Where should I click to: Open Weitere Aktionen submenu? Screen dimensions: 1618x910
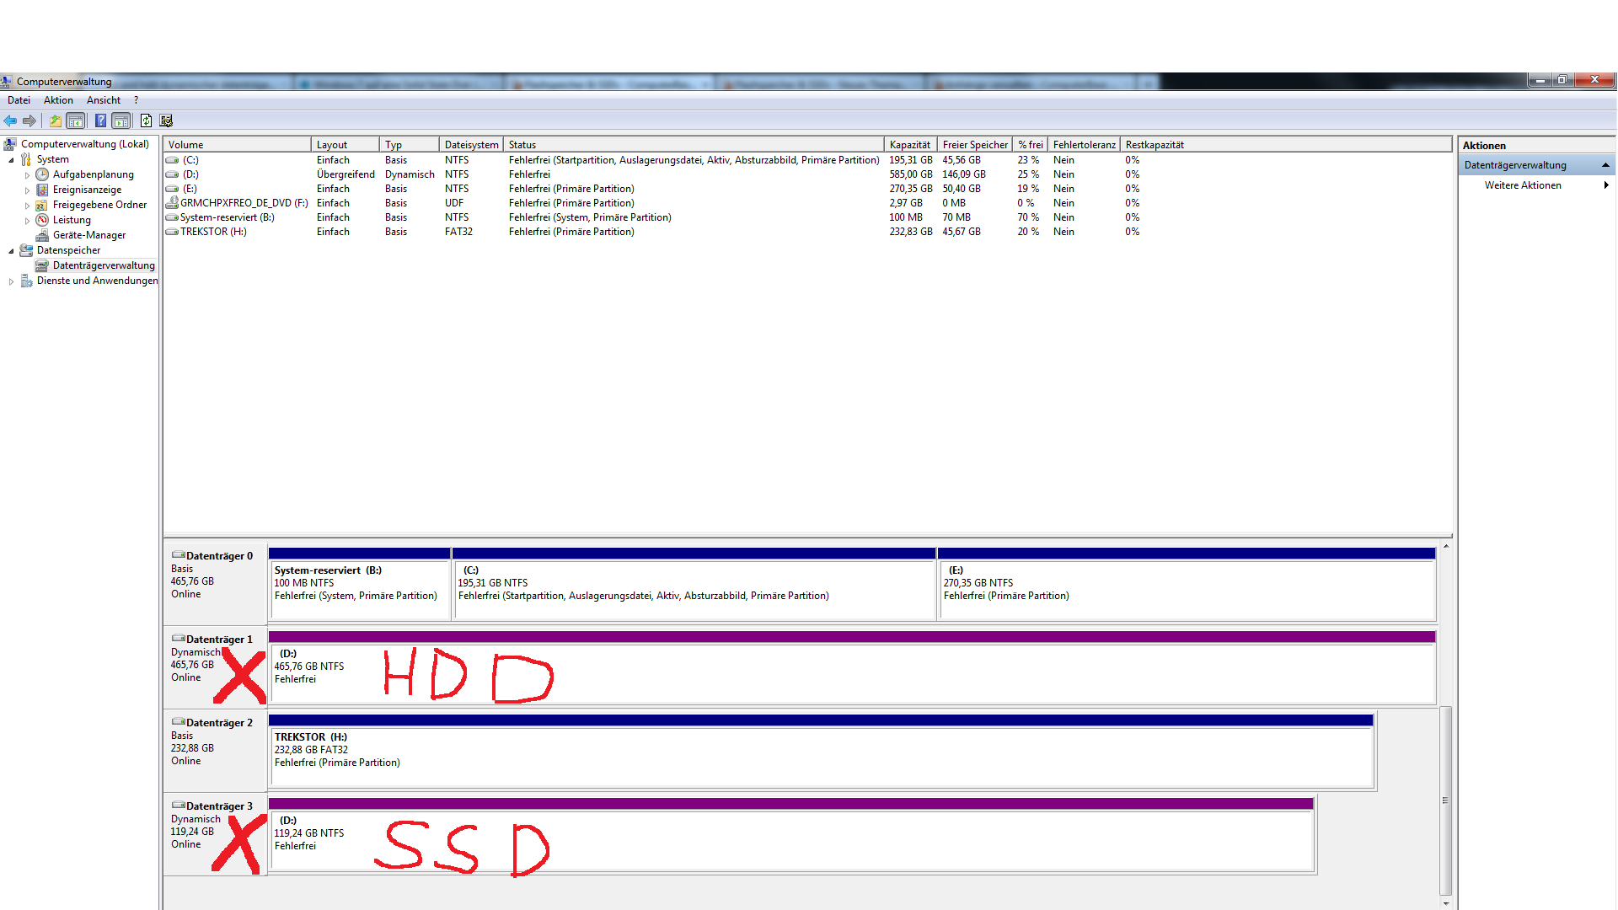coord(1522,185)
